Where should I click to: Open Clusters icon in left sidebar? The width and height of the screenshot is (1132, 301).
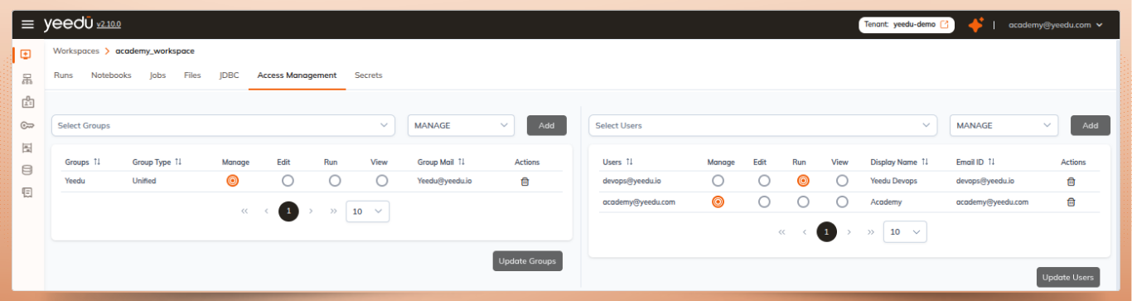[x=27, y=79]
